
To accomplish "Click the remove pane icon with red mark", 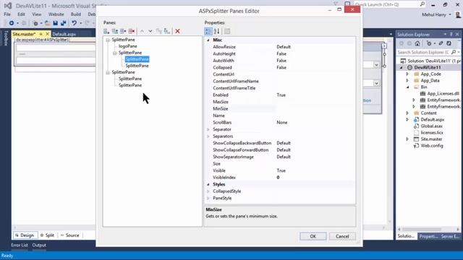I will (x=132, y=31).
